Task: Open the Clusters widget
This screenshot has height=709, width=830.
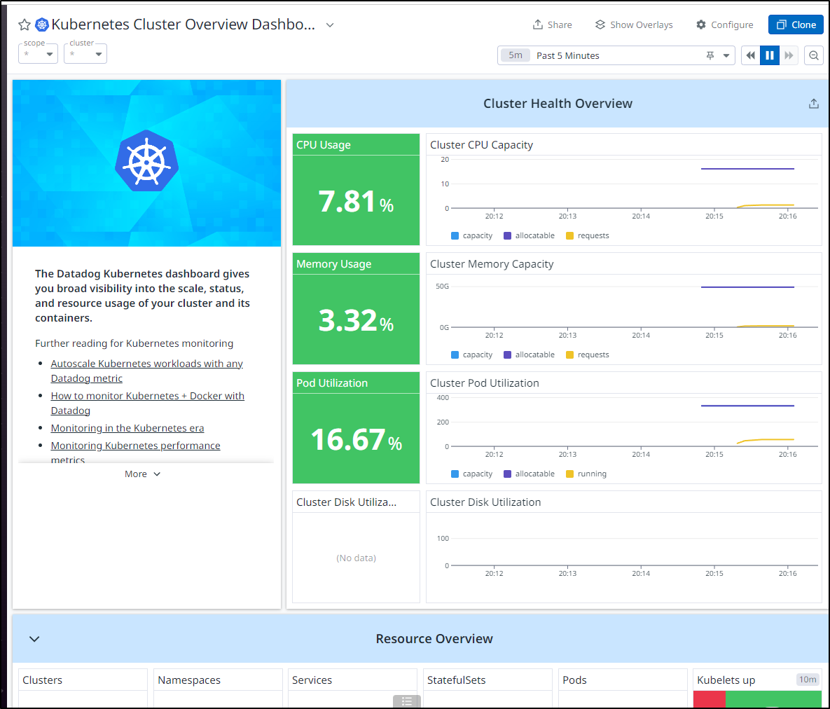Action: click(83, 687)
